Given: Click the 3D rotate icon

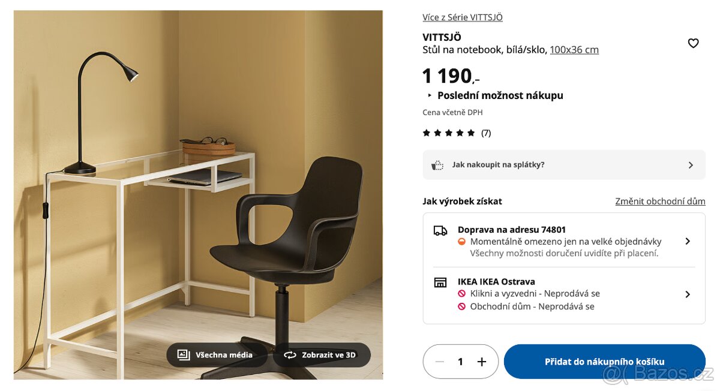Looking at the screenshot, I should [290, 355].
